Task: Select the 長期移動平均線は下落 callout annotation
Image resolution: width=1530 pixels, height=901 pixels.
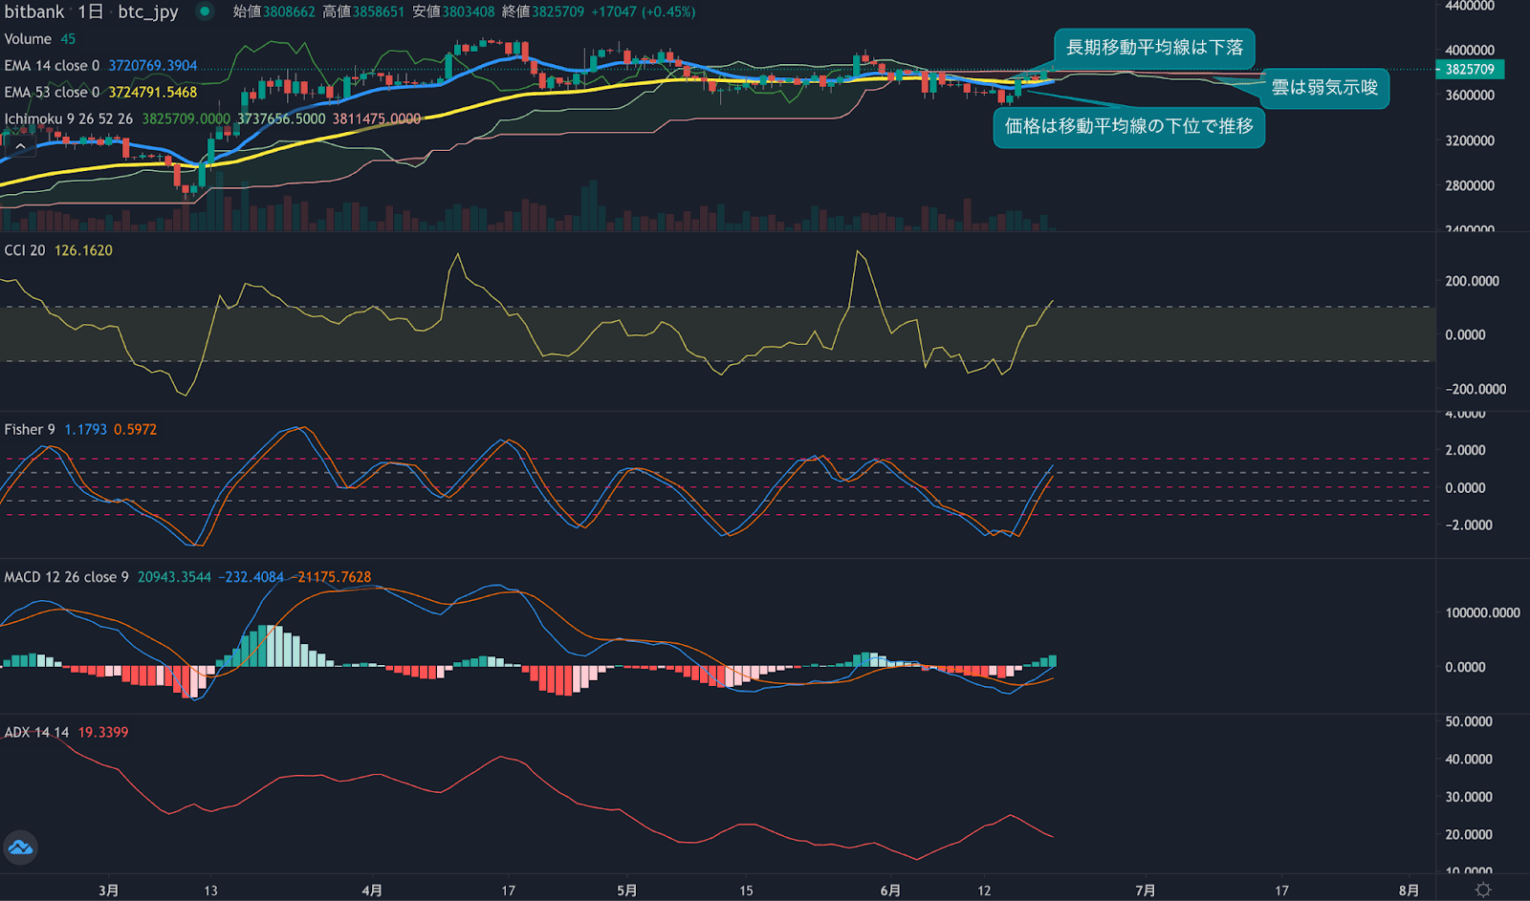Action: point(1153,48)
